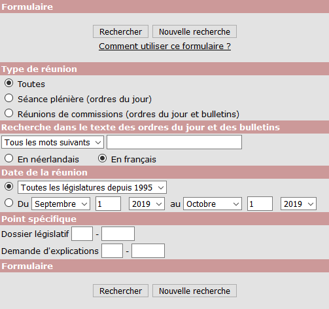Choose the En néerlandais language option
Viewport: 329px width, 309px height.
pos(9,158)
